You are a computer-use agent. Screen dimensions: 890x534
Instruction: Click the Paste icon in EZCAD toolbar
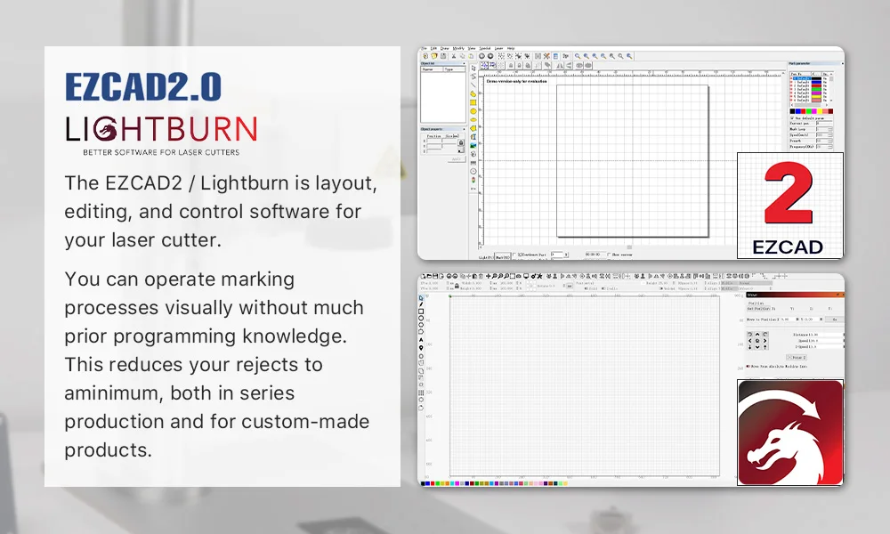471,56
